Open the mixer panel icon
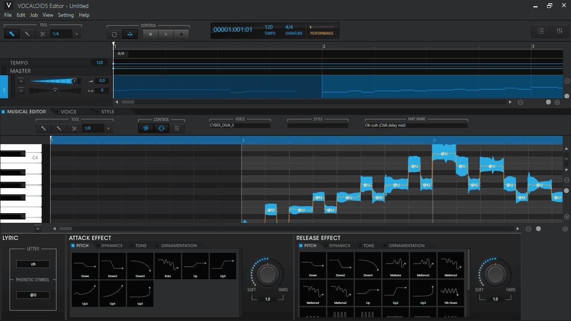 (560, 31)
